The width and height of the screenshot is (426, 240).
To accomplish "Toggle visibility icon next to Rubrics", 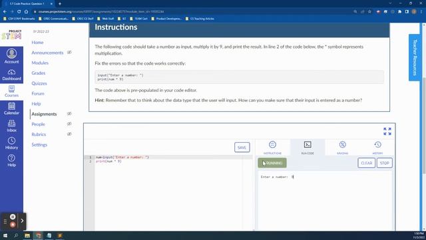I will click(69, 134).
